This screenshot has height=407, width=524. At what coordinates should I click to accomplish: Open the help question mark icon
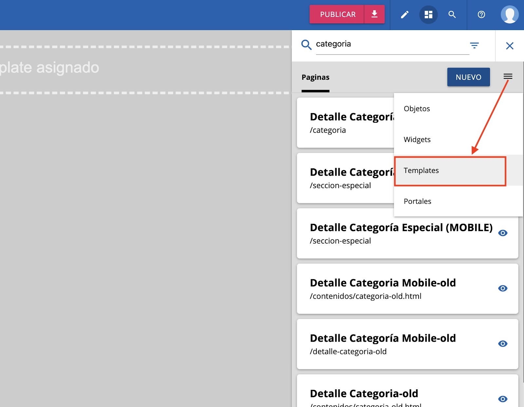pos(481,15)
